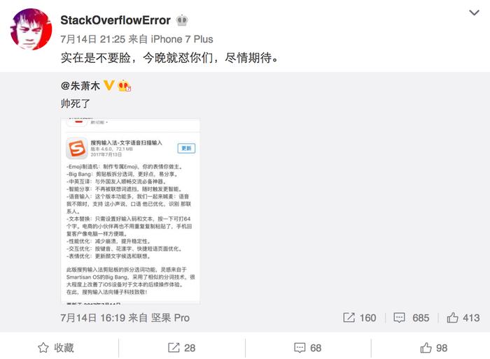Image resolution: width=490 pixels, height=359 pixels.
Task: Open StackOverflowError's profile avatar
Action: (x=31, y=29)
